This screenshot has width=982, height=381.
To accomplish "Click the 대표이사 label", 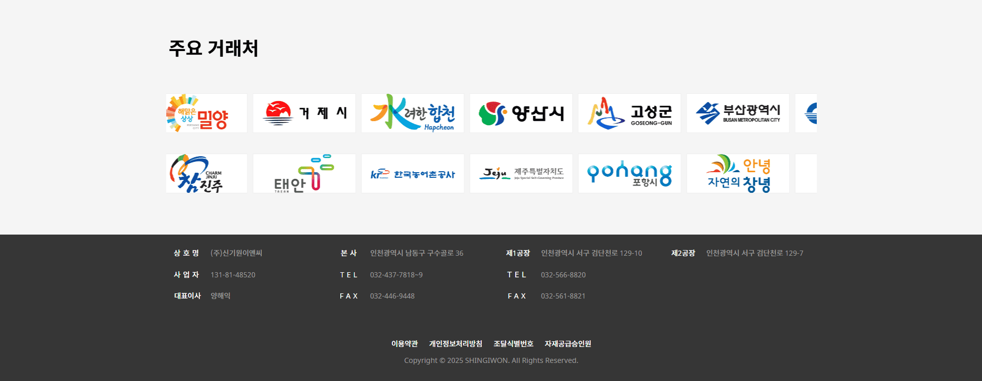I will click(187, 296).
